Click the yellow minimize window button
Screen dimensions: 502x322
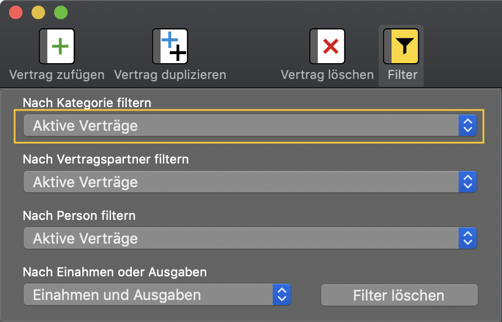click(38, 12)
